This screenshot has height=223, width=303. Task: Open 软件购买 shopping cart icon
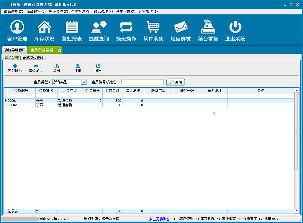pos(153,27)
